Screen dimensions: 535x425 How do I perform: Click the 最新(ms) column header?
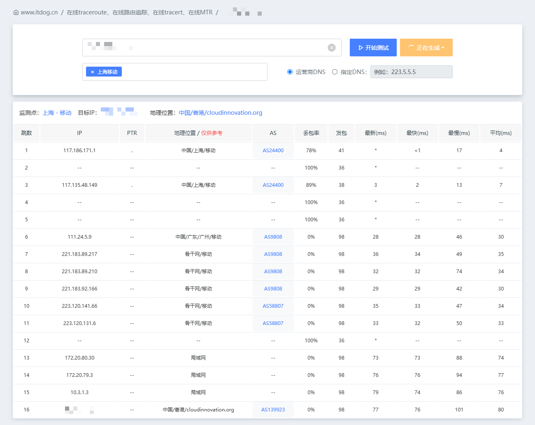376,133
